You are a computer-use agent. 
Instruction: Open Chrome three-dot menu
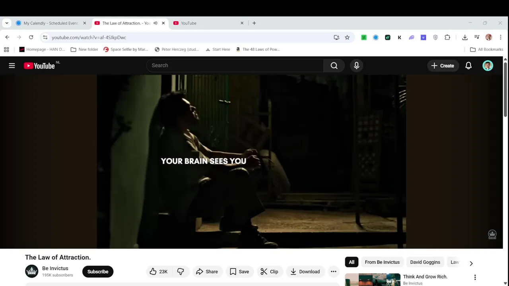coord(501,37)
